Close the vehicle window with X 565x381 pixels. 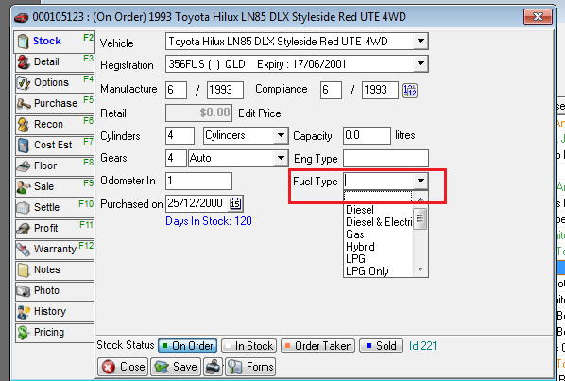538,17
